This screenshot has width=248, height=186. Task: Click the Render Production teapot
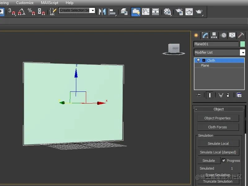pyautogui.click(x=199, y=12)
